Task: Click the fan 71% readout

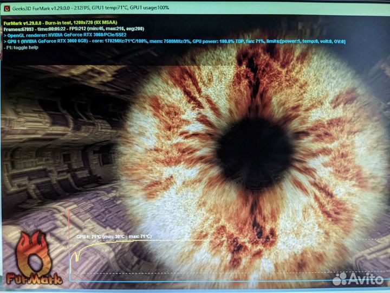Action: click(263, 41)
